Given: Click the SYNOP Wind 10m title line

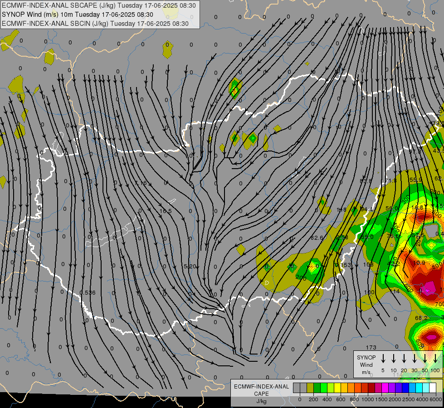Looking at the screenshot, I should point(78,15).
